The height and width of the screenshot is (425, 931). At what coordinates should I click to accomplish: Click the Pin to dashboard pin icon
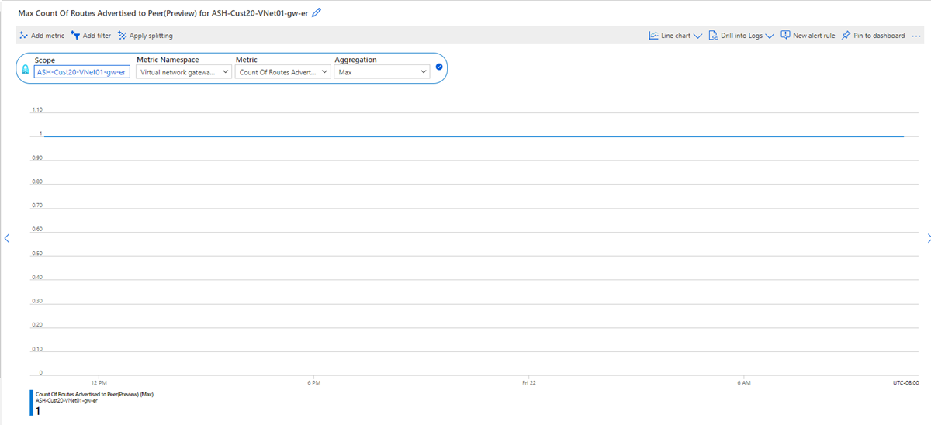(846, 36)
